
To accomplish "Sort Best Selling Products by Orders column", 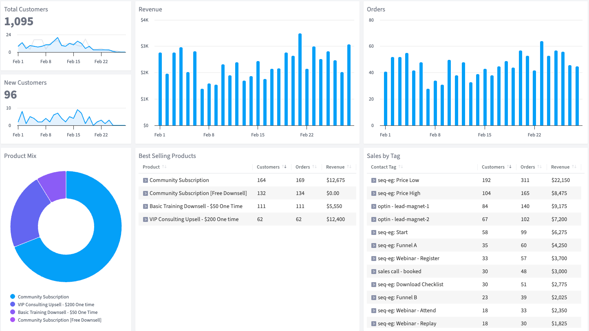I will pos(302,167).
